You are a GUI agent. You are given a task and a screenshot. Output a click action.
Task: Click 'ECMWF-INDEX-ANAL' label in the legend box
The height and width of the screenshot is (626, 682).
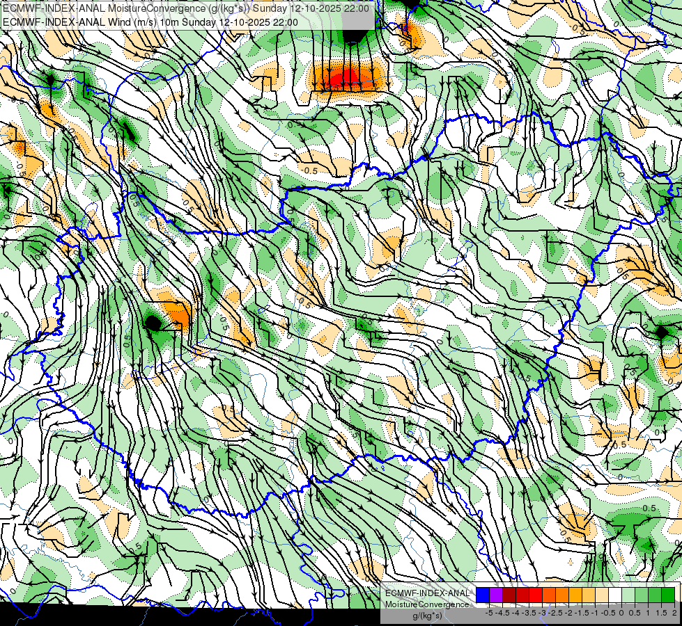tap(427, 593)
